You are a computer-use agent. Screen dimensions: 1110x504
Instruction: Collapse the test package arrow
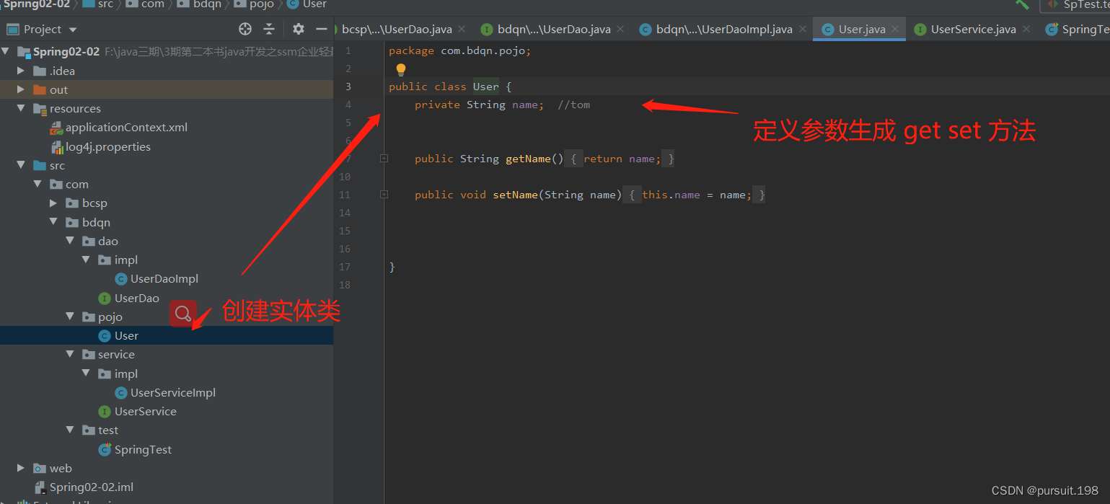[70, 430]
